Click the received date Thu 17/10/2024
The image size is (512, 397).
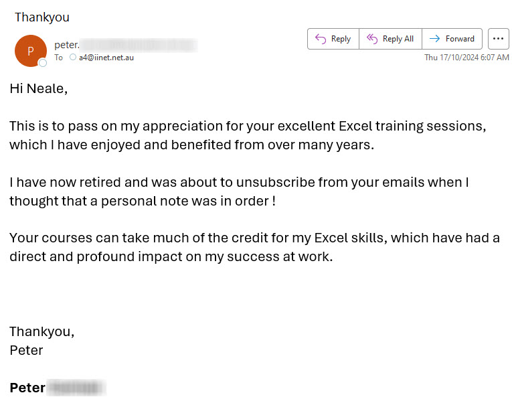tap(466, 58)
